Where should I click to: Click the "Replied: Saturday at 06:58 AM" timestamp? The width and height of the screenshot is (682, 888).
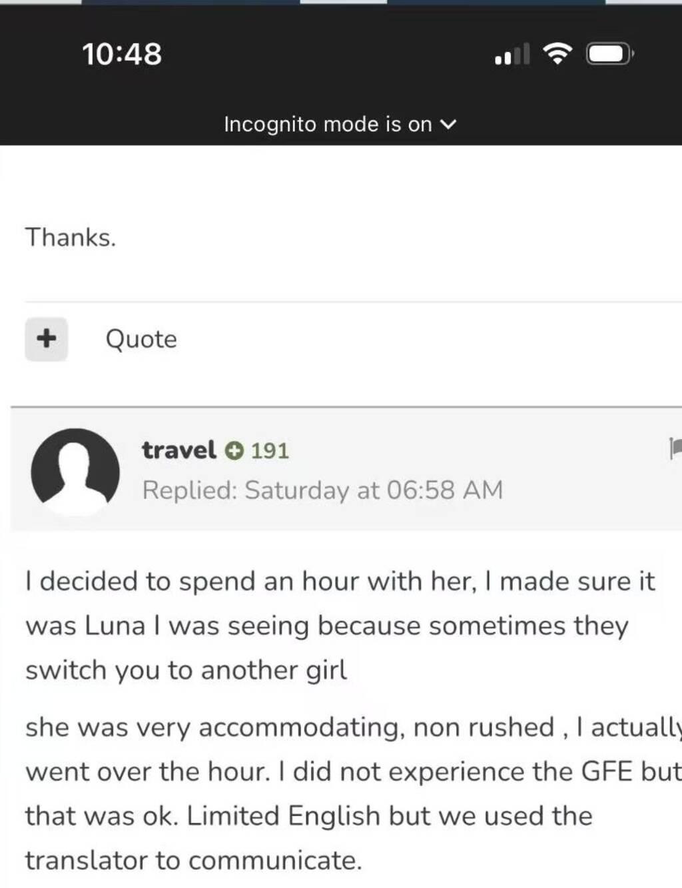tap(322, 490)
